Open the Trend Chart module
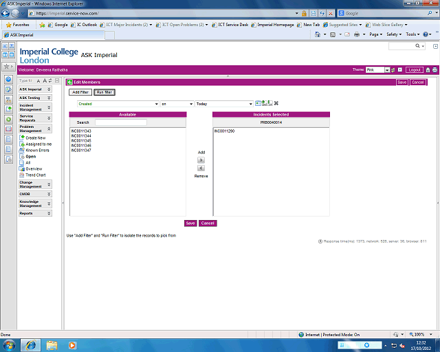This screenshot has height=352, width=440. tap(35, 175)
